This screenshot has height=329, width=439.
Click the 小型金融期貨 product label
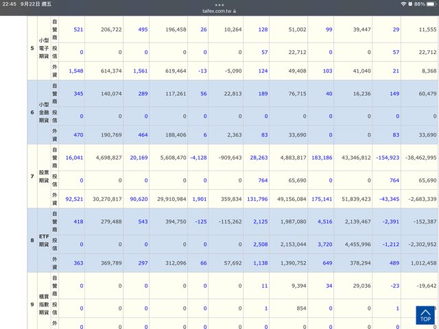tap(42, 111)
